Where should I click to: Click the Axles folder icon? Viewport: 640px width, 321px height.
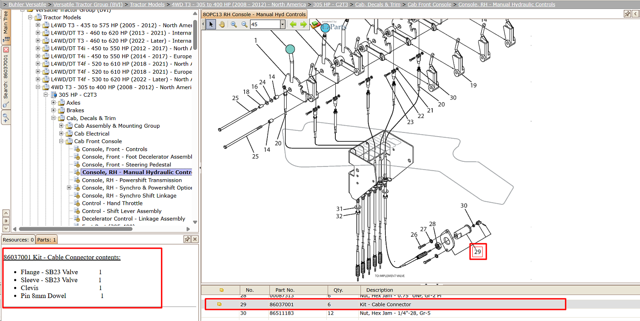[62, 103]
